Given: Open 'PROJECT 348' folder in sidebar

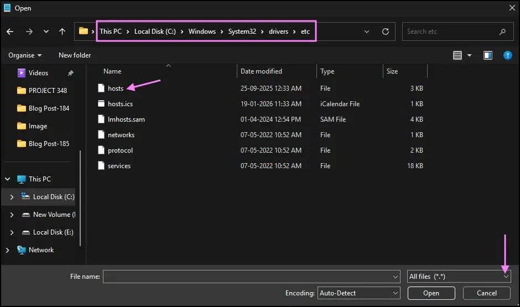Looking at the screenshot, I should 42,91.
